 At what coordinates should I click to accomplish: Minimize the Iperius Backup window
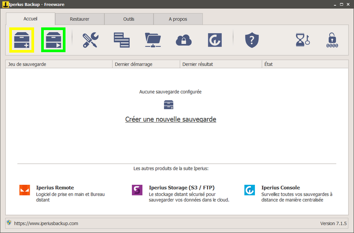(x=335, y=4)
